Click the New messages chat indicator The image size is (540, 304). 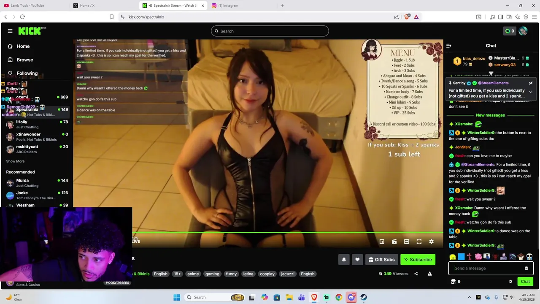click(x=490, y=115)
